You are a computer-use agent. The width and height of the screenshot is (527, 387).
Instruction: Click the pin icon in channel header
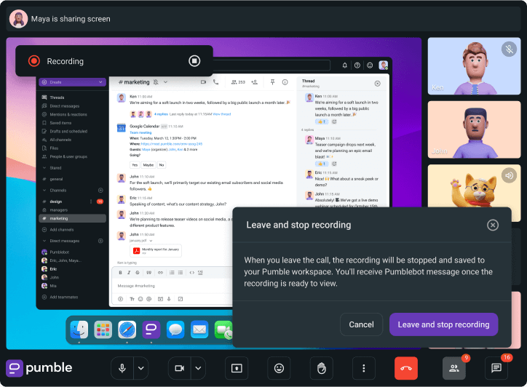[x=272, y=82]
